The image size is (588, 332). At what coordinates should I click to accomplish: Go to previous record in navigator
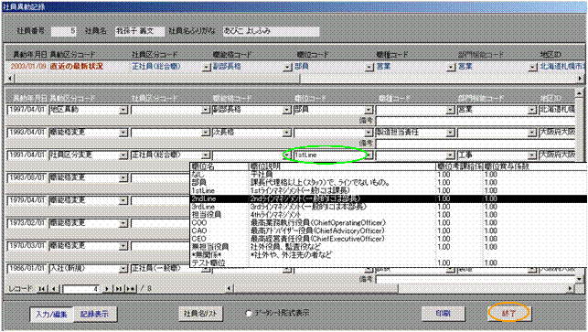click(x=54, y=288)
